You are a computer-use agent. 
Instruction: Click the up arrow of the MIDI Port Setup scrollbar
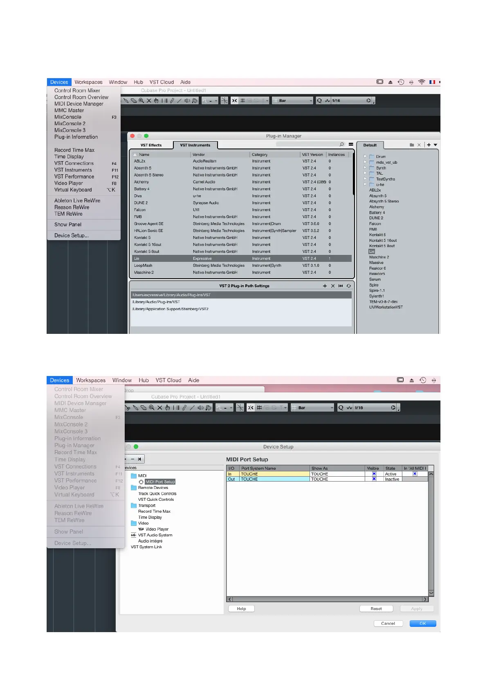tap(431, 474)
